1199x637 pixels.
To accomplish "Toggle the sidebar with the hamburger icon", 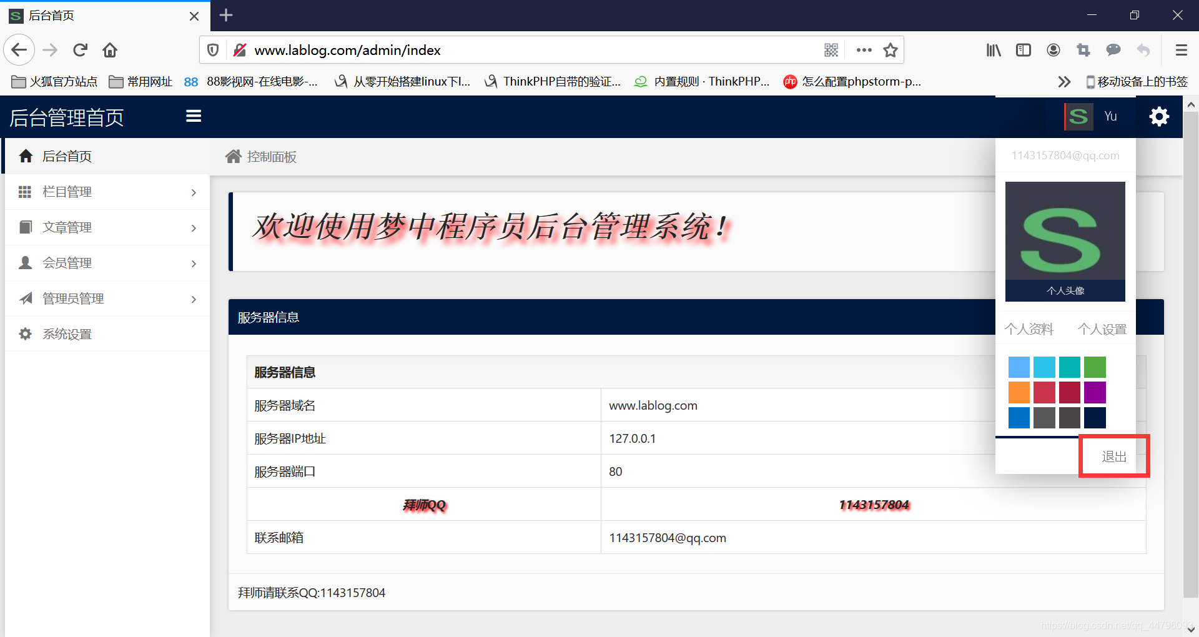I will (194, 116).
